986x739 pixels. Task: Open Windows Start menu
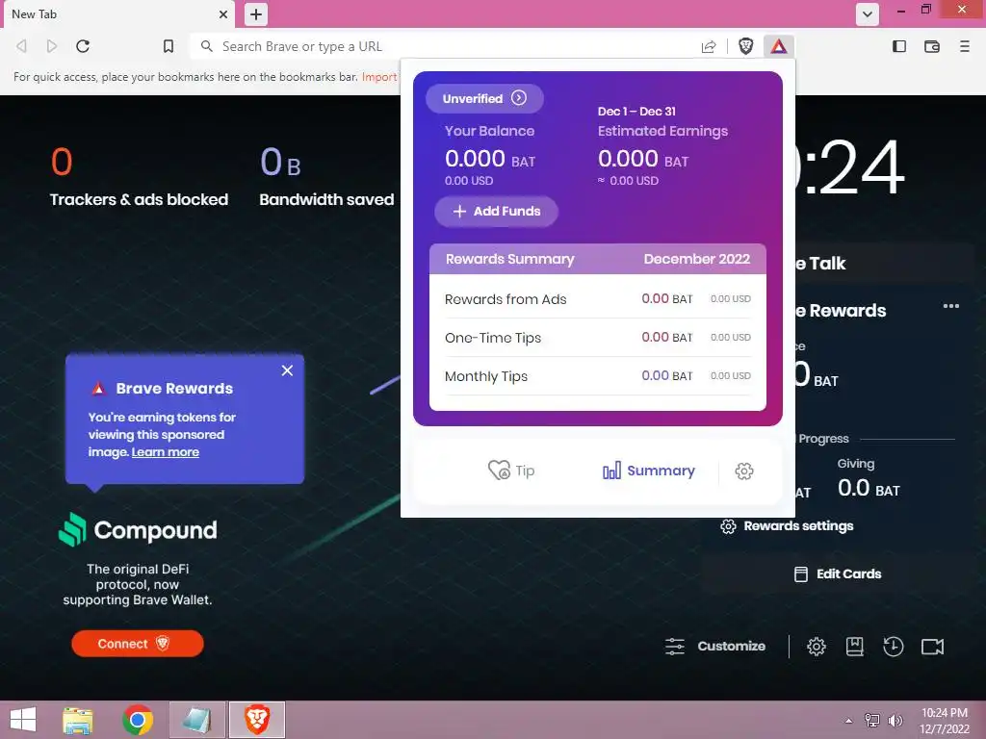point(23,720)
